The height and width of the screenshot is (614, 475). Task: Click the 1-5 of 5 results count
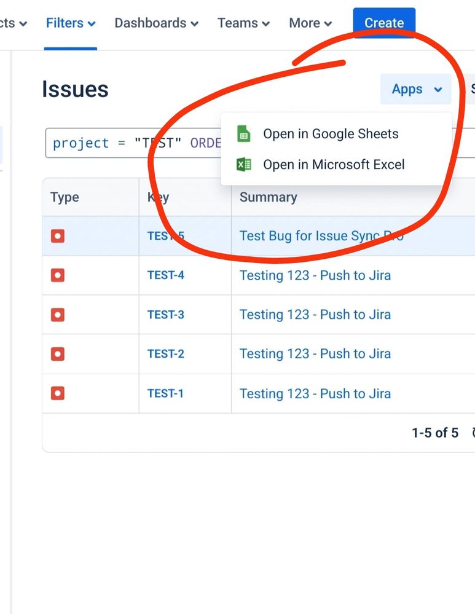coord(434,433)
